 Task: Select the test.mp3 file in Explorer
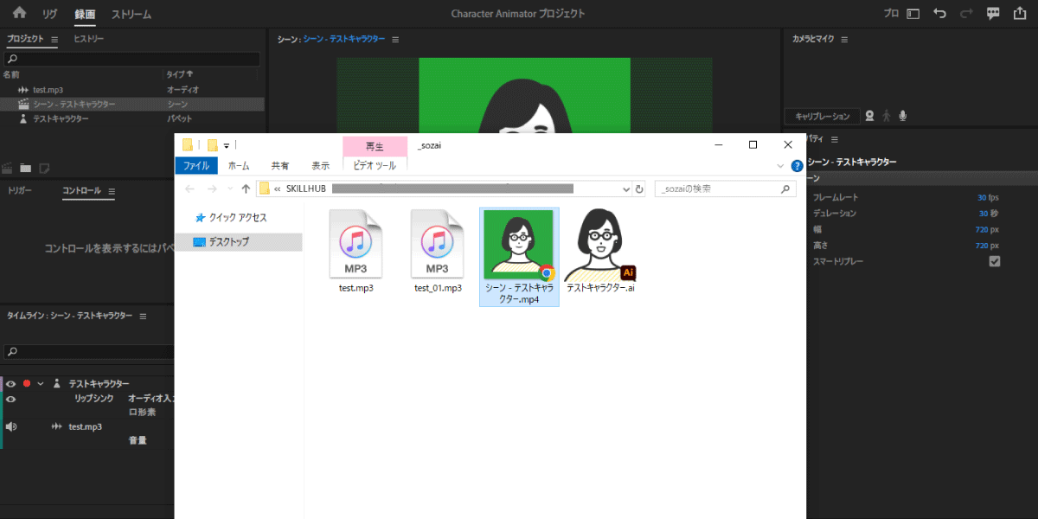point(356,252)
